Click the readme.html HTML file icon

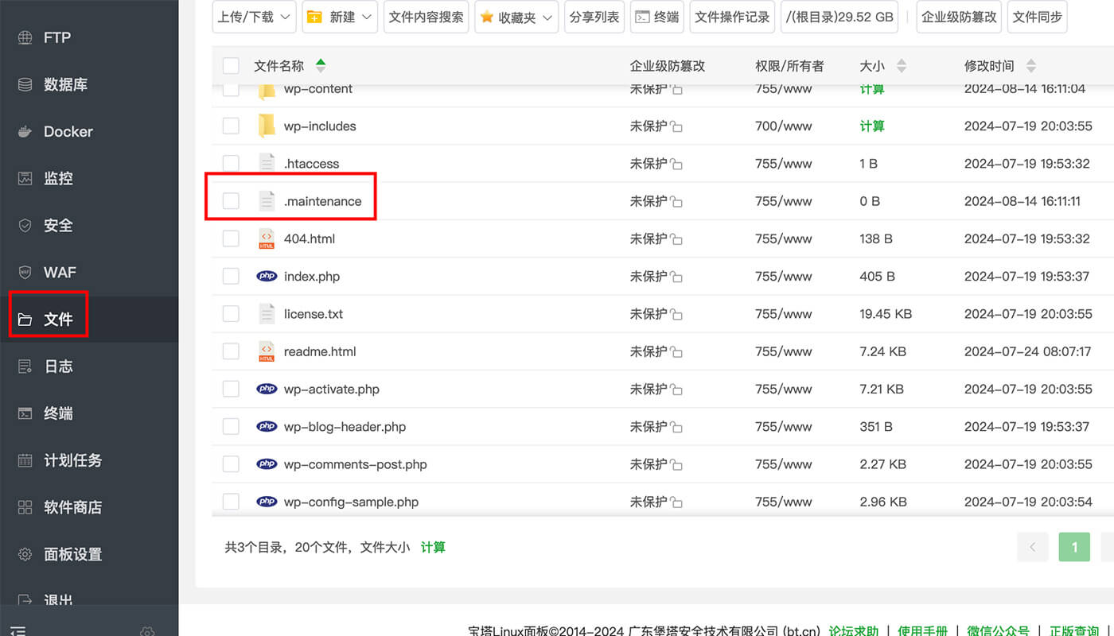267,351
